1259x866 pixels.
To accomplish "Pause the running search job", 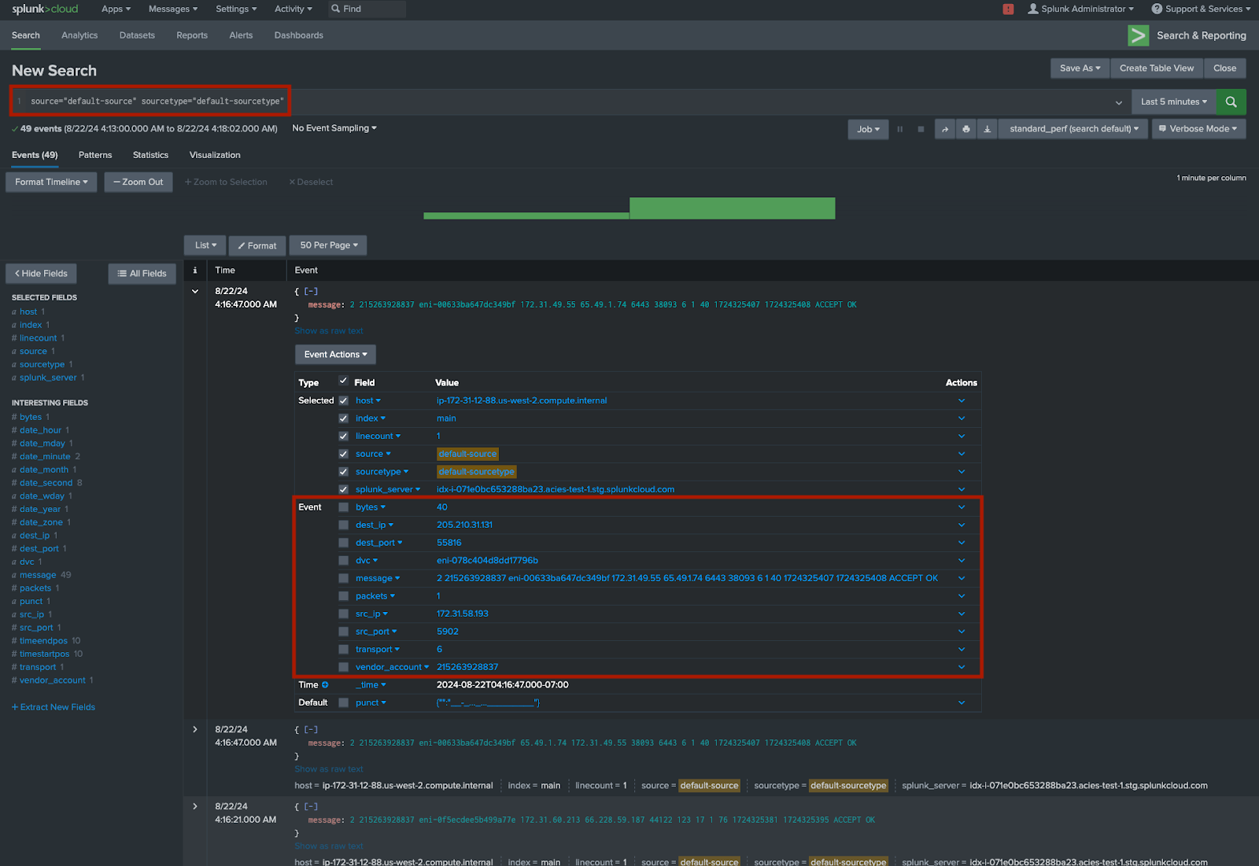I will [900, 128].
